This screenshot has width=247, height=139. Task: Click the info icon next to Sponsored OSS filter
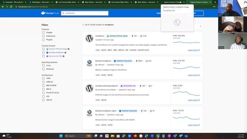click(63, 56)
